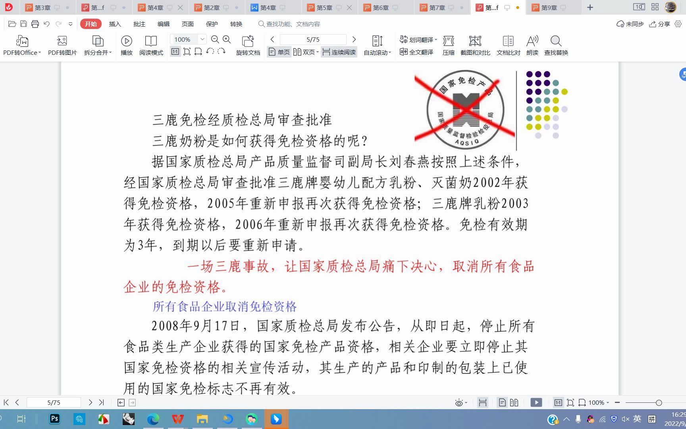
Task: Open the 批注 annotation tab
Action: 139,24
